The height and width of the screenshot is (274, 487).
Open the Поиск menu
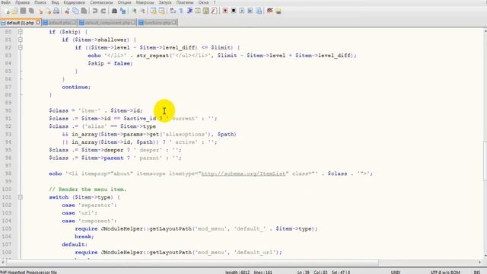(40, 2)
